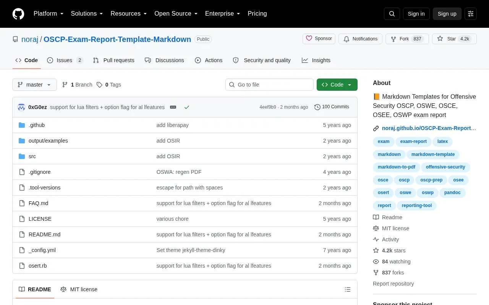Open the "OSWA: regen PDF" commit message
Screen dimensions: 489x305
[179, 172]
